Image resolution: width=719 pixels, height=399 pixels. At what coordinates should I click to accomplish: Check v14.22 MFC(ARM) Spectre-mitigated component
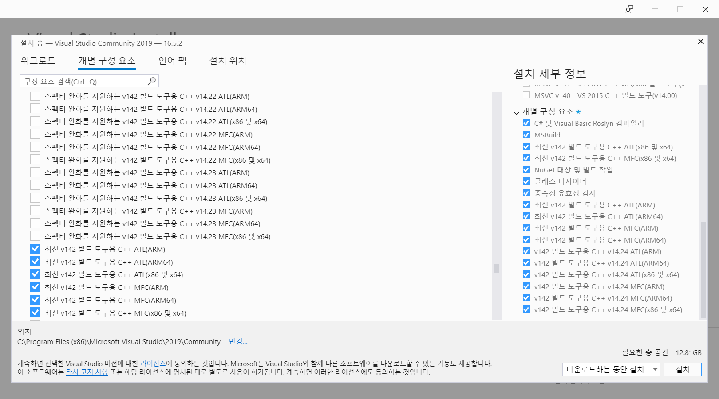(x=35, y=134)
